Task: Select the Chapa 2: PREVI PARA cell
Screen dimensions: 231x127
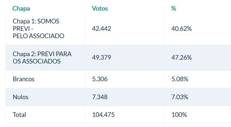Action: coord(42,54)
